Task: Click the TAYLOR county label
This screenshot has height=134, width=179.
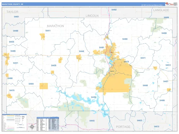Action: 12,12
